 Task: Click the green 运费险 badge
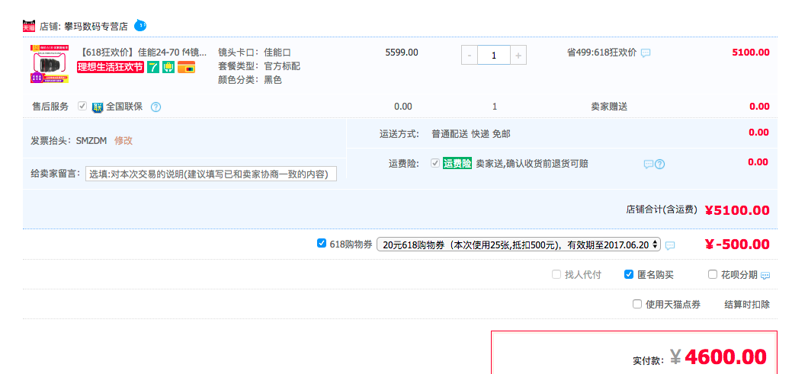coord(457,164)
